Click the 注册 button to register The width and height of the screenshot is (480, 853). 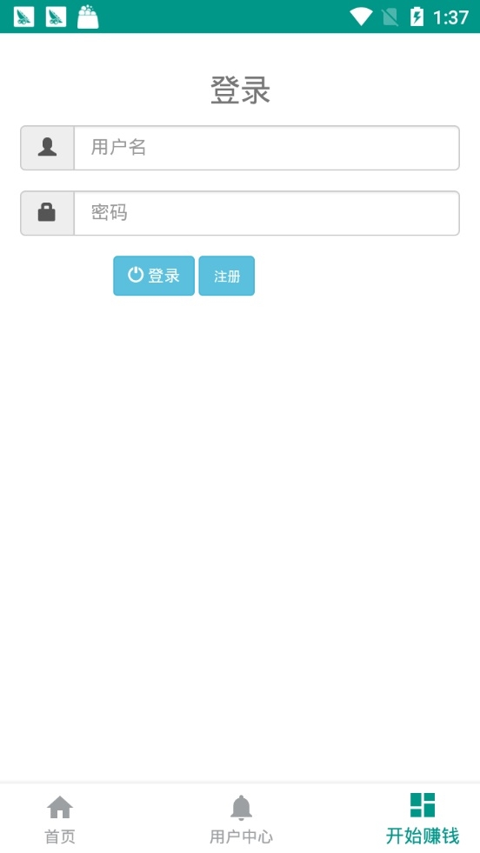coord(226,276)
